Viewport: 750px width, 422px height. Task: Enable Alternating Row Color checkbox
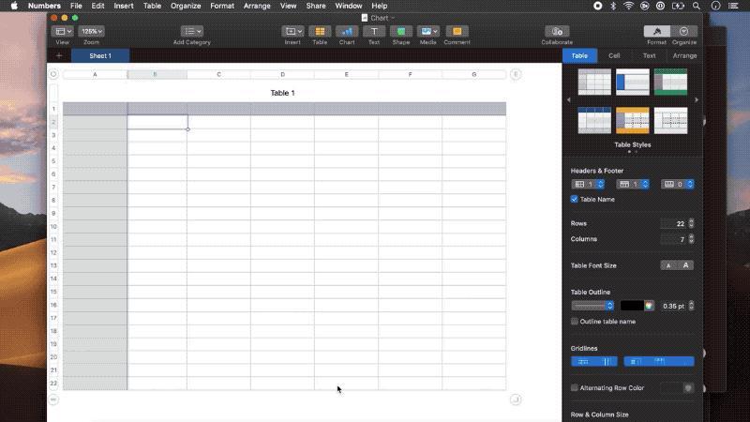[574, 388]
